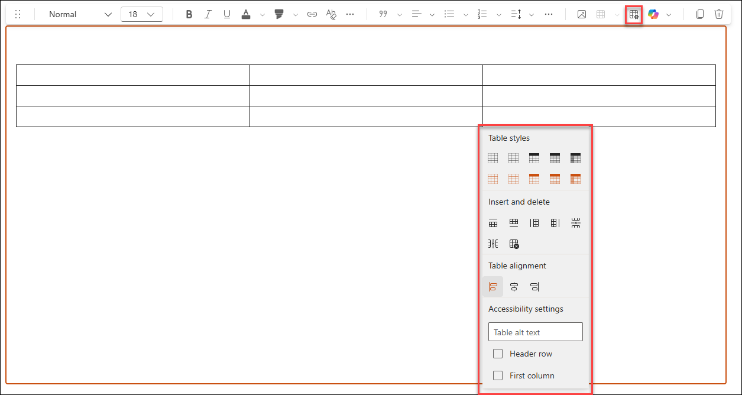Open the more text formatting options ellipsis
Image resolution: width=742 pixels, height=395 pixels.
[x=350, y=15]
